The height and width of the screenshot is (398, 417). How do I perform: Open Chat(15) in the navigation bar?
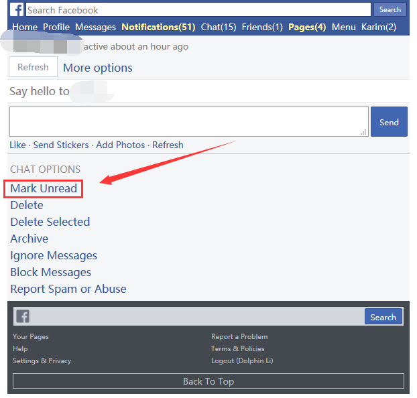(x=219, y=27)
